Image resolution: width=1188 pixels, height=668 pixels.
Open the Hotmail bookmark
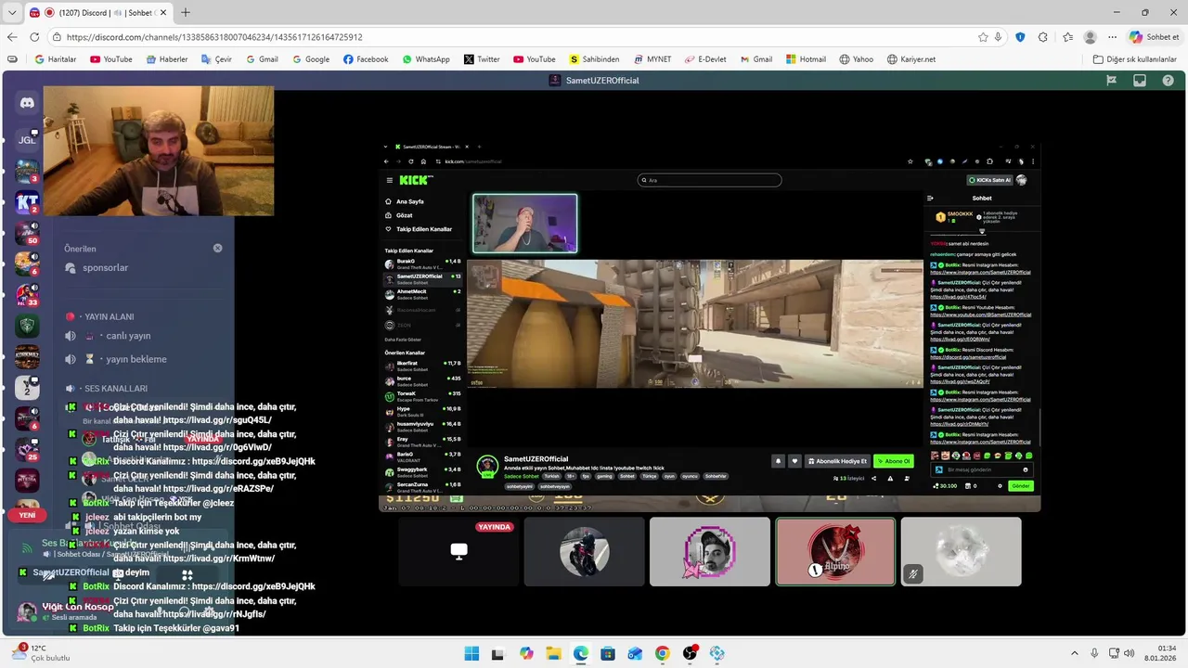click(x=806, y=59)
